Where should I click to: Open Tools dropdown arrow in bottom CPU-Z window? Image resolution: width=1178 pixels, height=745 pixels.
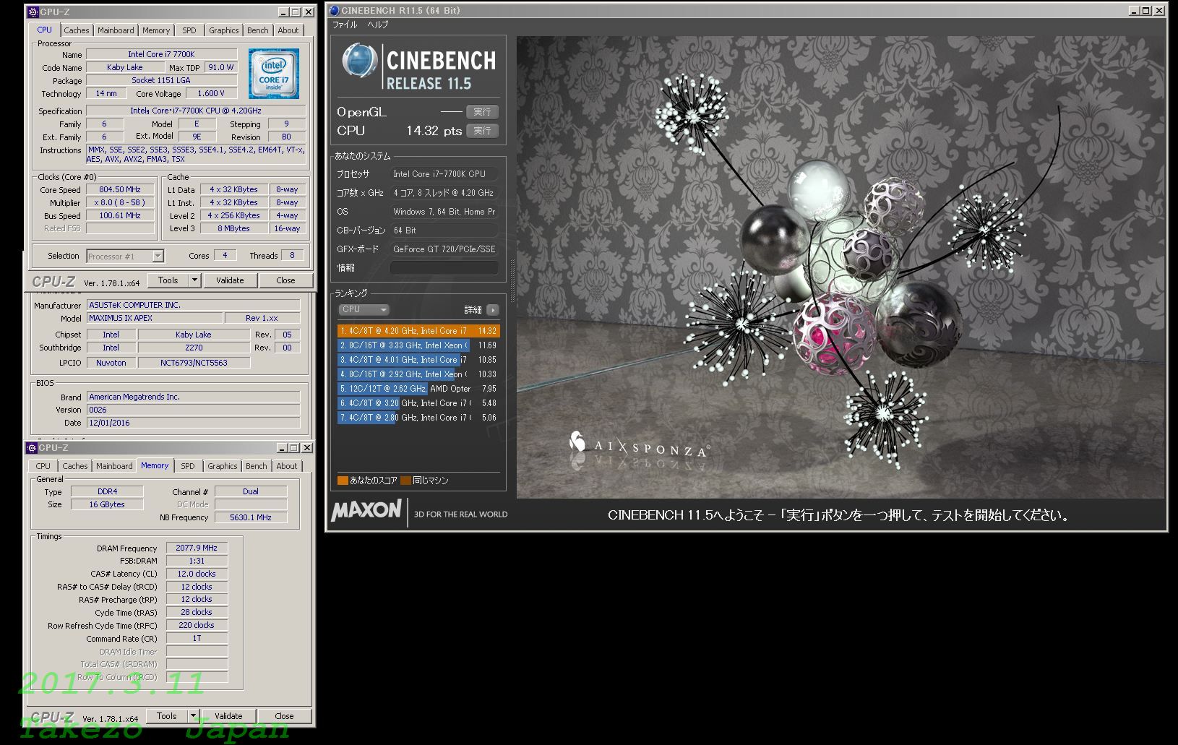[x=193, y=716]
